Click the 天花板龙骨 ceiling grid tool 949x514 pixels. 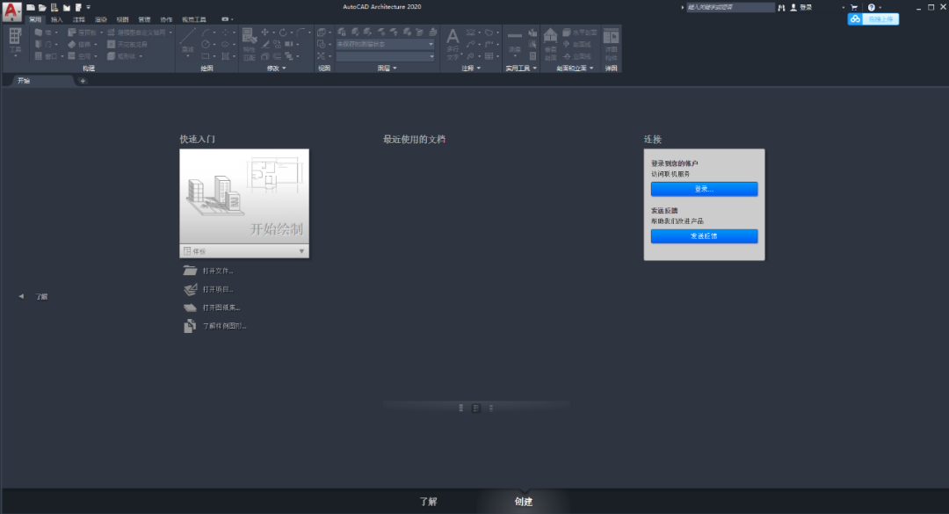[127, 44]
